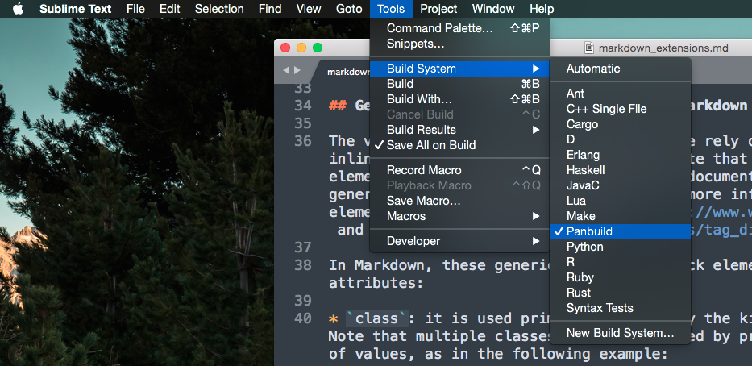752x366 pixels.
Task: Open the Help menu
Action: pos(542,9)
